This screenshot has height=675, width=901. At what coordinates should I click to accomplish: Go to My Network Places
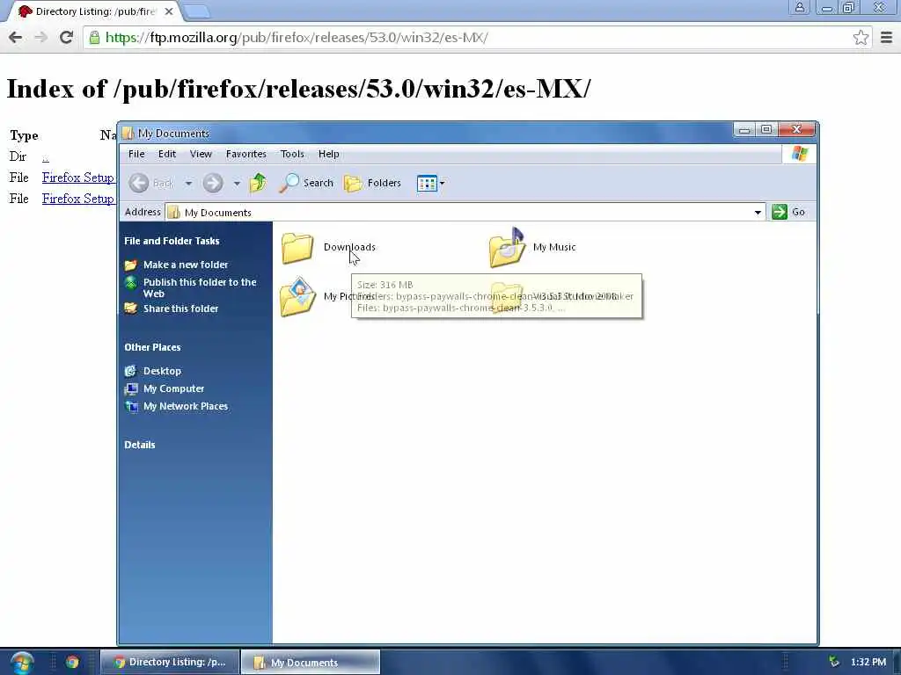pos(185,406)
